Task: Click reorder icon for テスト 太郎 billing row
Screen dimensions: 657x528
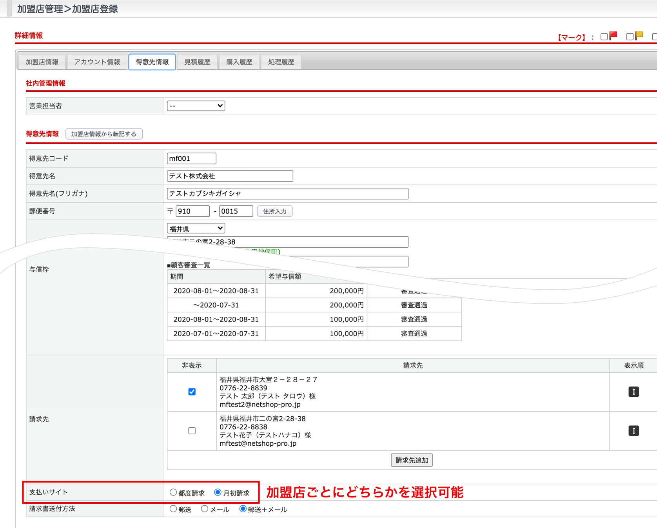Action: [x=633, y=392]
